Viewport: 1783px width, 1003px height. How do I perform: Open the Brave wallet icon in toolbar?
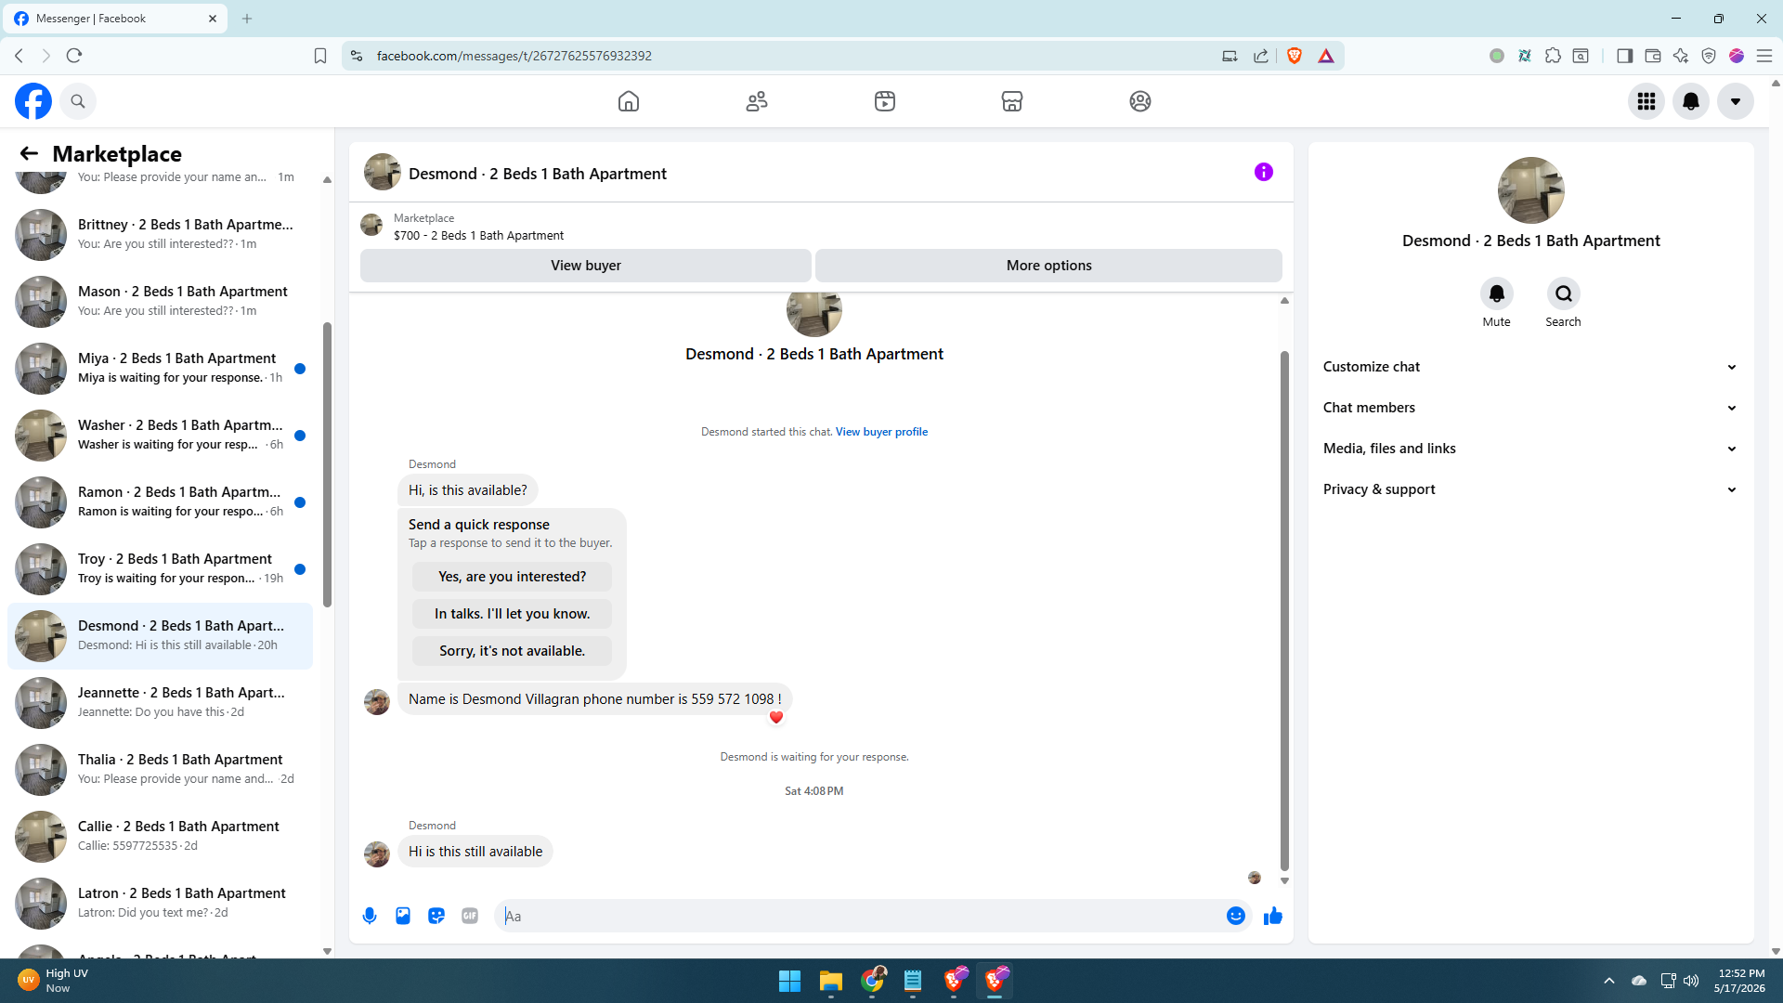pos(1653,56)
